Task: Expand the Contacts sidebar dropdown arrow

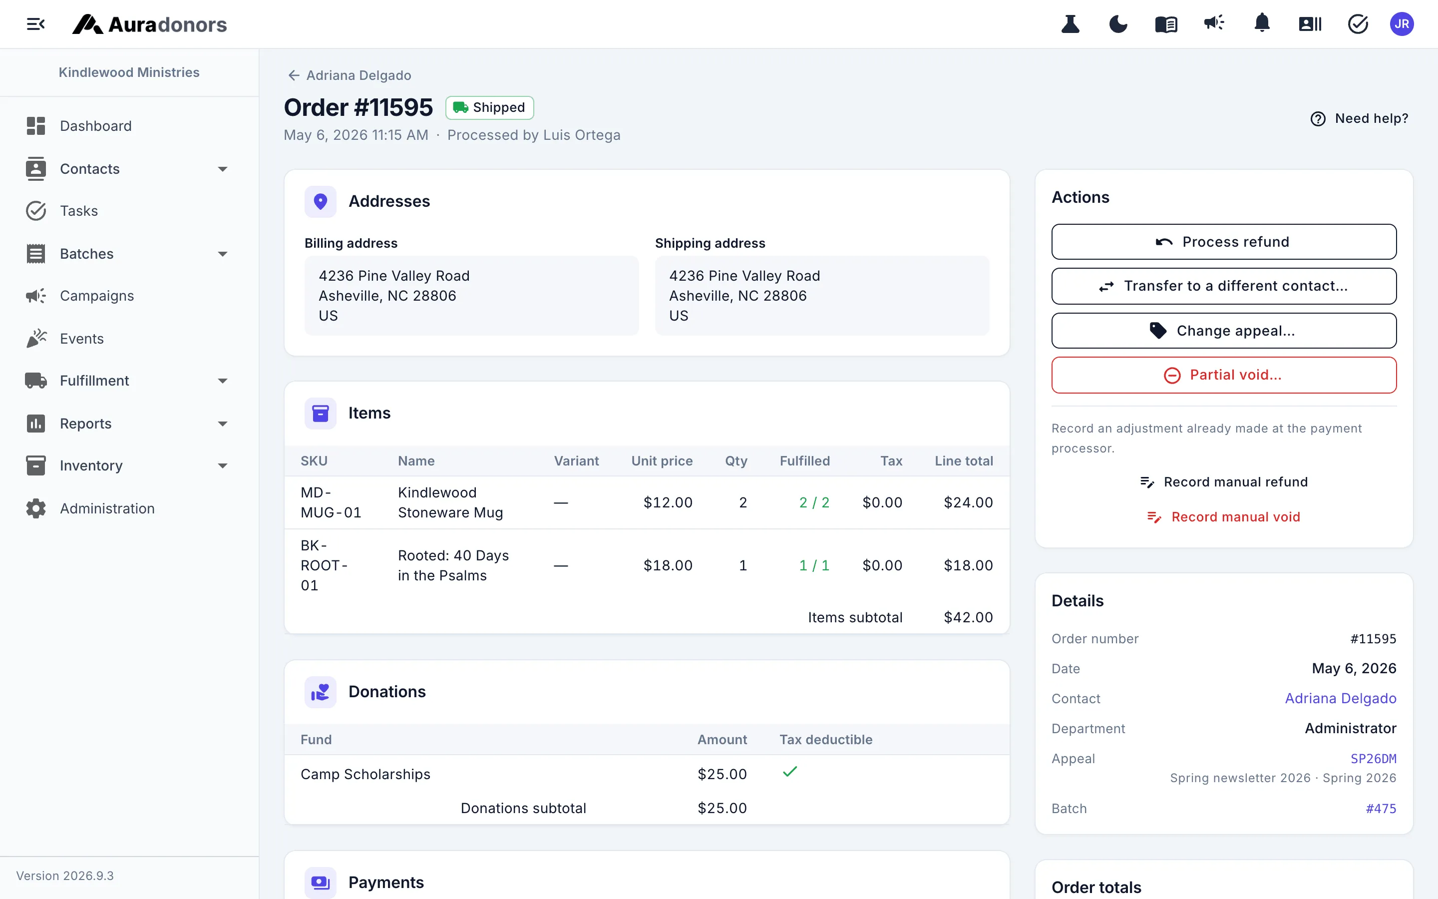Action: (x=223, y=169)
